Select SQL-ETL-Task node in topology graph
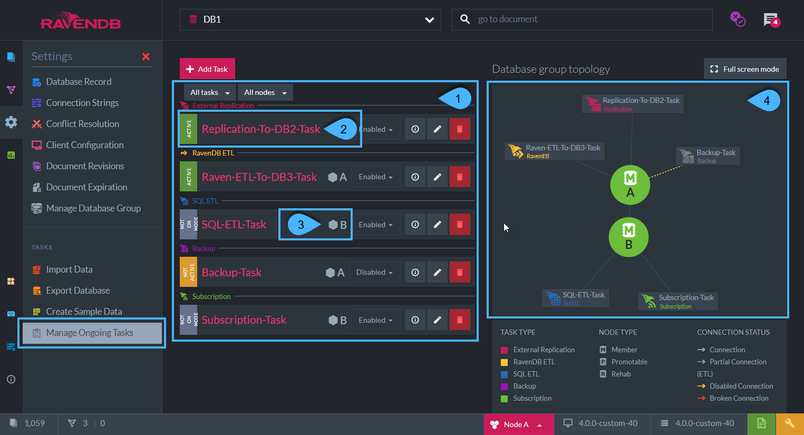 point(575,298)
